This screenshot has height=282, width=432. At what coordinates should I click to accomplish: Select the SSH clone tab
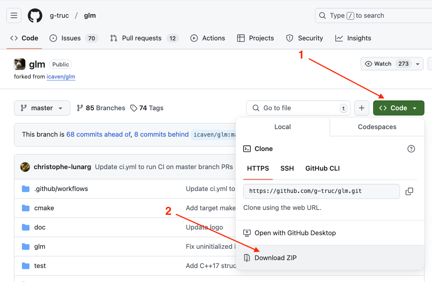point(287,168)
